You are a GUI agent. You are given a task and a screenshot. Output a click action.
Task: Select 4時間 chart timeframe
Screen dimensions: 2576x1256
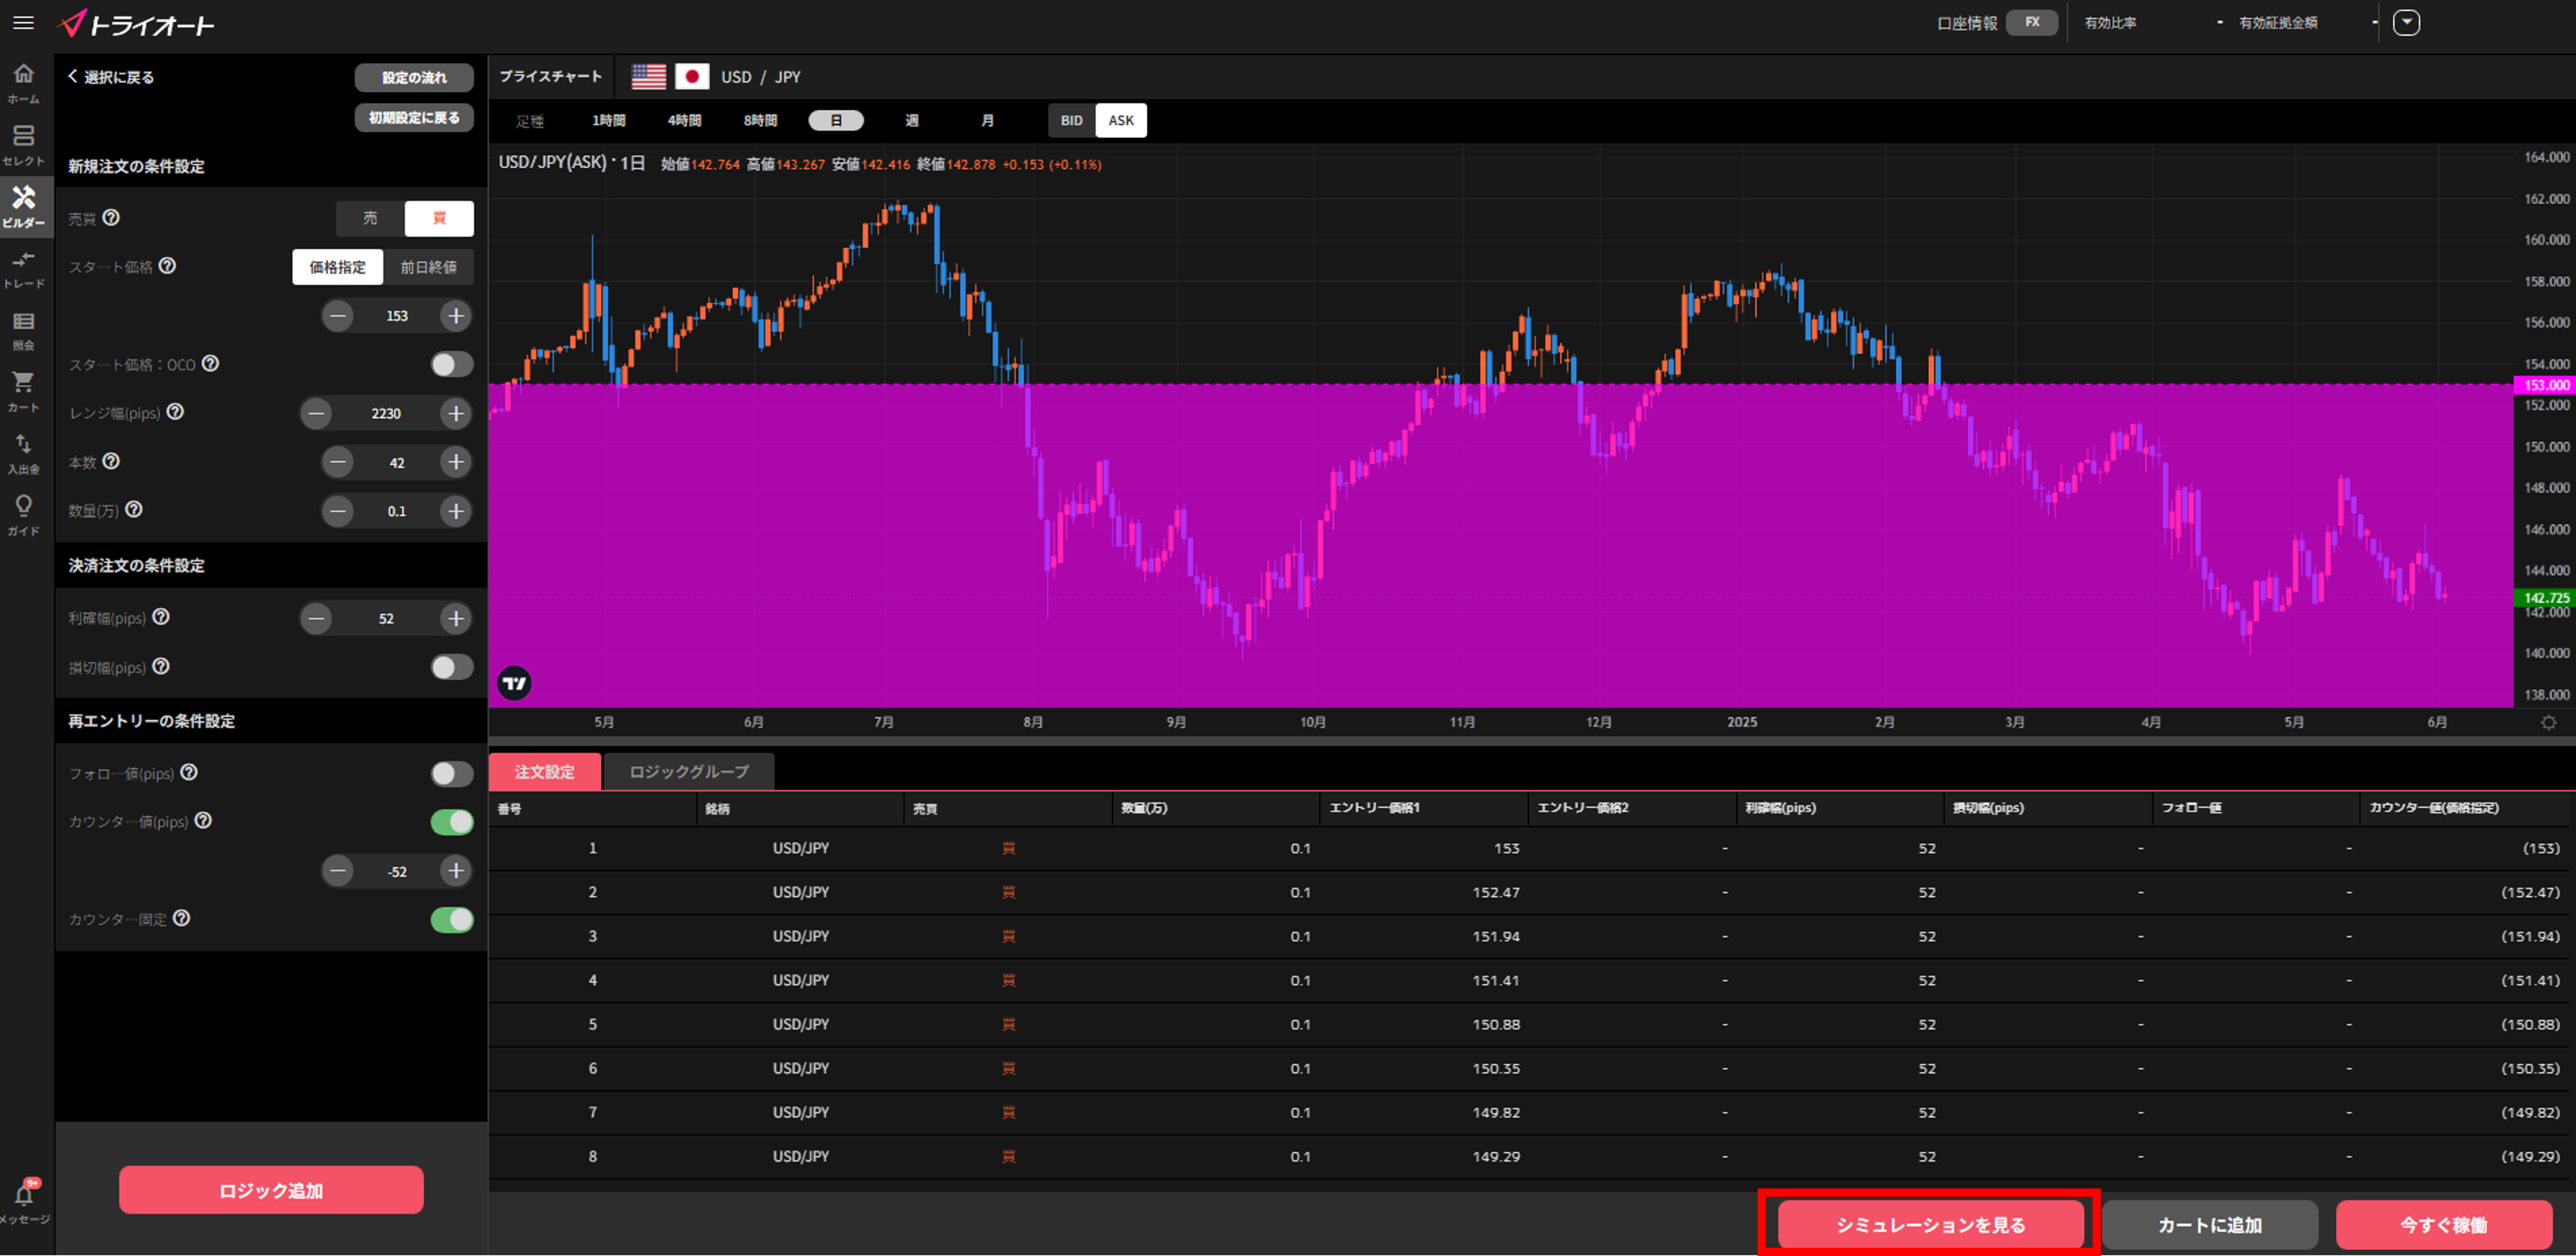[684, 121]
